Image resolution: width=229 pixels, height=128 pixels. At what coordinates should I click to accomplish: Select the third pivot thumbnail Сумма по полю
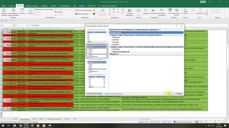(97, 66)
